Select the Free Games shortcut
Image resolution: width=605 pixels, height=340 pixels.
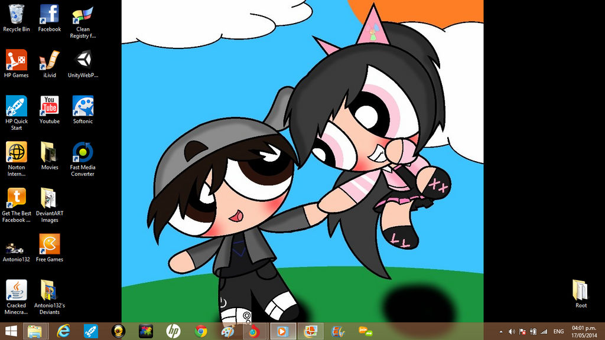click(50, 248)
